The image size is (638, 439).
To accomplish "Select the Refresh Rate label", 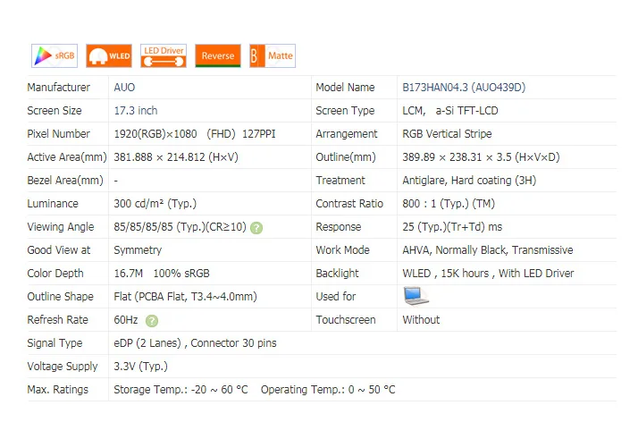I will point(58,320).
